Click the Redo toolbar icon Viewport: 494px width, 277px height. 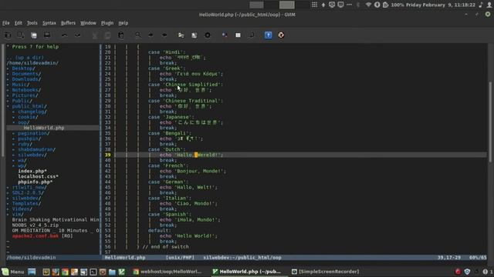coord(77,35)
